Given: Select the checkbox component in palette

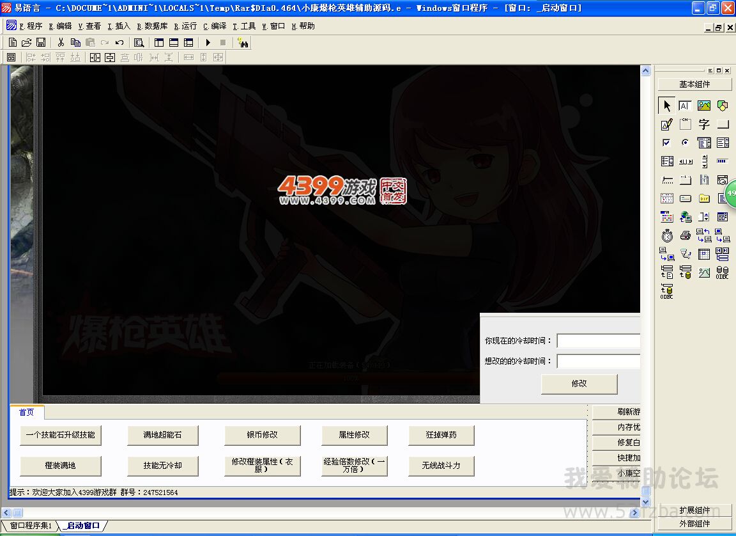Looking at the screenshot, I should tap(666, 143).
